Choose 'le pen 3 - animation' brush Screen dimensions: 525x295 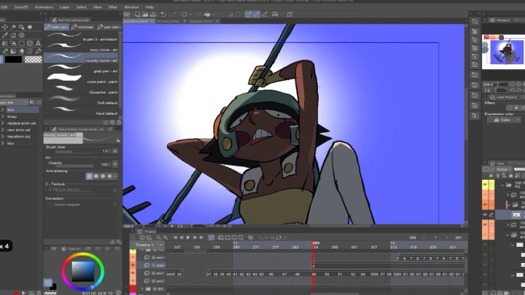pos(82,37)
